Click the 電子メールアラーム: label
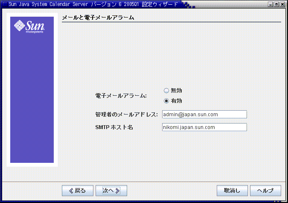 (121, 96)
